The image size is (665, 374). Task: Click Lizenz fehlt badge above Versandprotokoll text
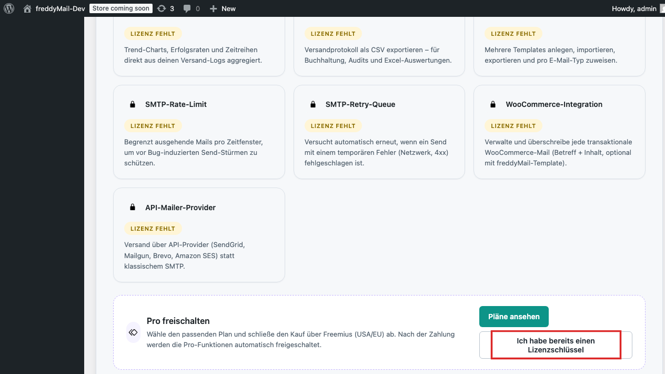point(333,34)
